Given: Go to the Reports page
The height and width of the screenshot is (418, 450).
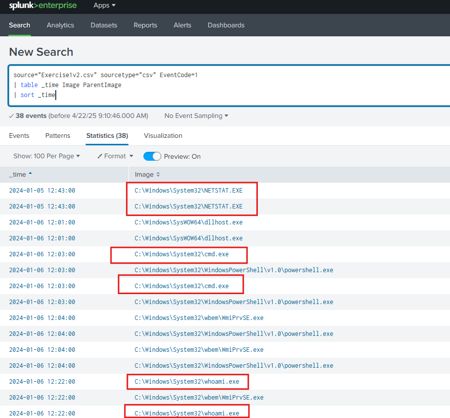Looking at the screenshot, I should (x=145, y=25).
